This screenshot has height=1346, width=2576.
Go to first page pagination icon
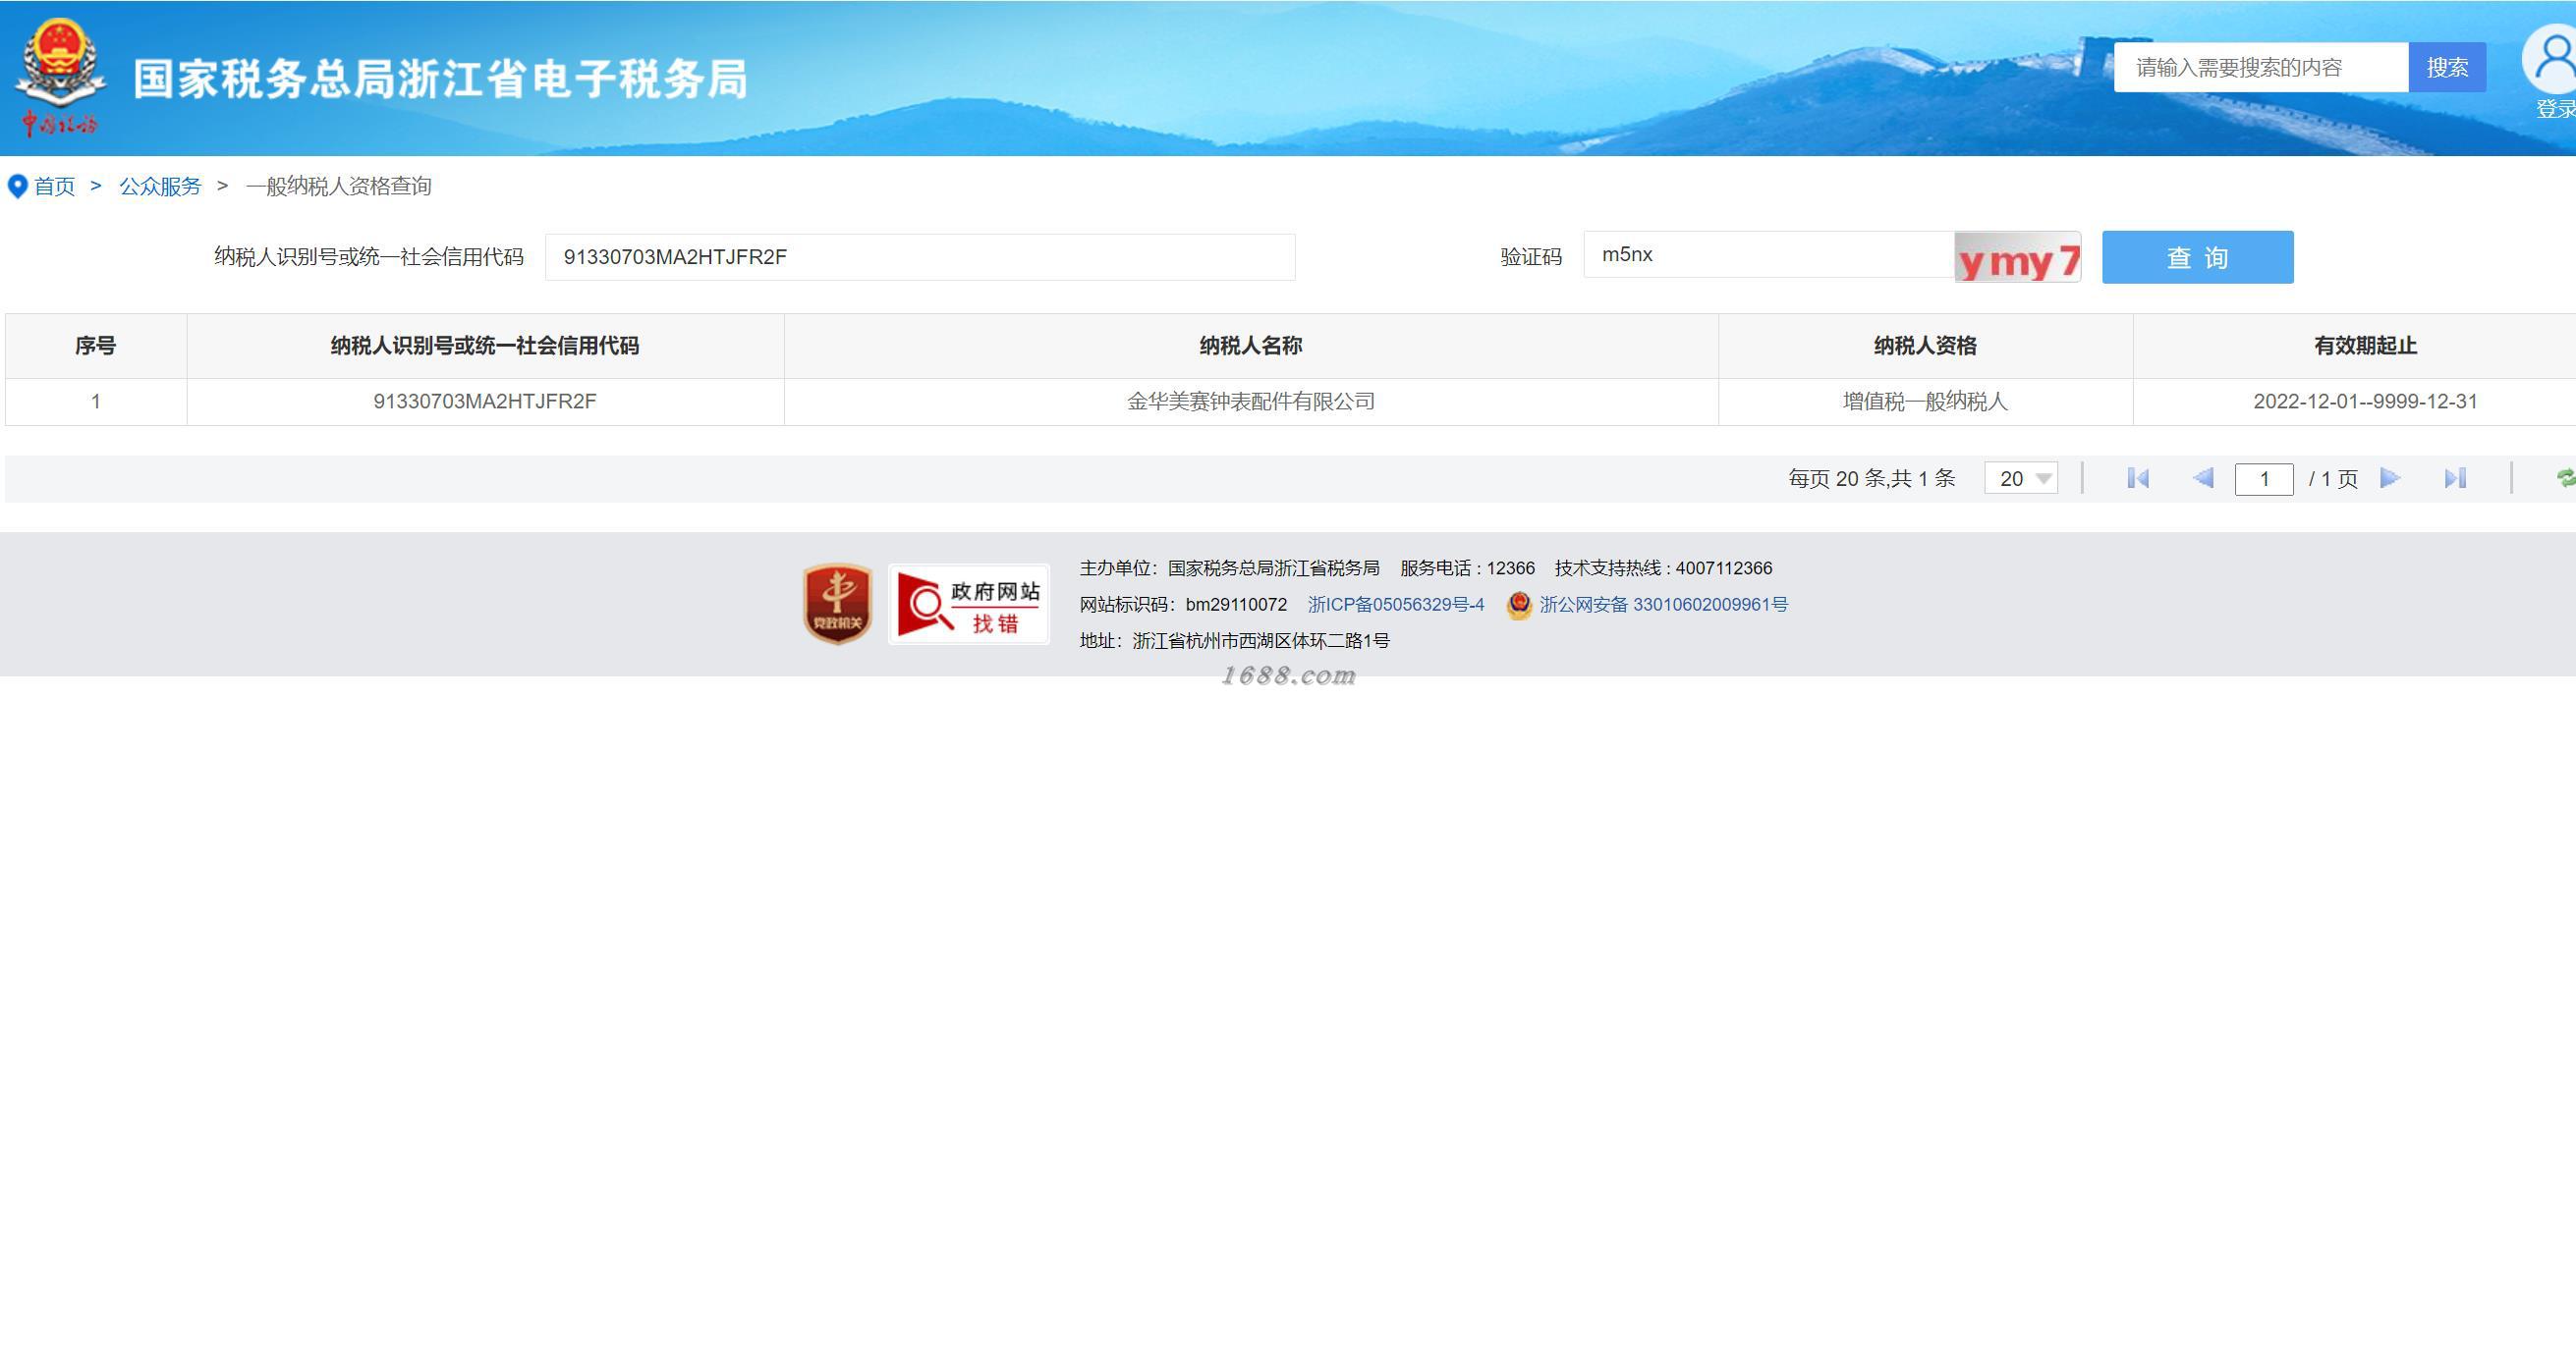2138,479
